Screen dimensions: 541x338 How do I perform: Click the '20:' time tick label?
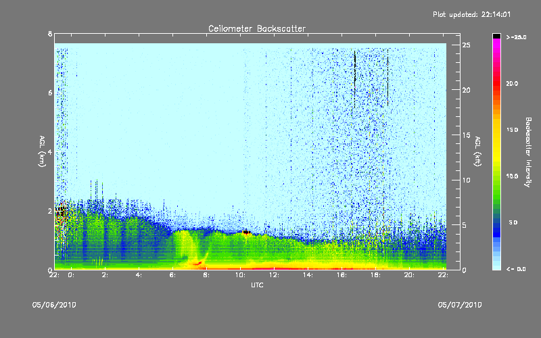(x=410, y=275)
